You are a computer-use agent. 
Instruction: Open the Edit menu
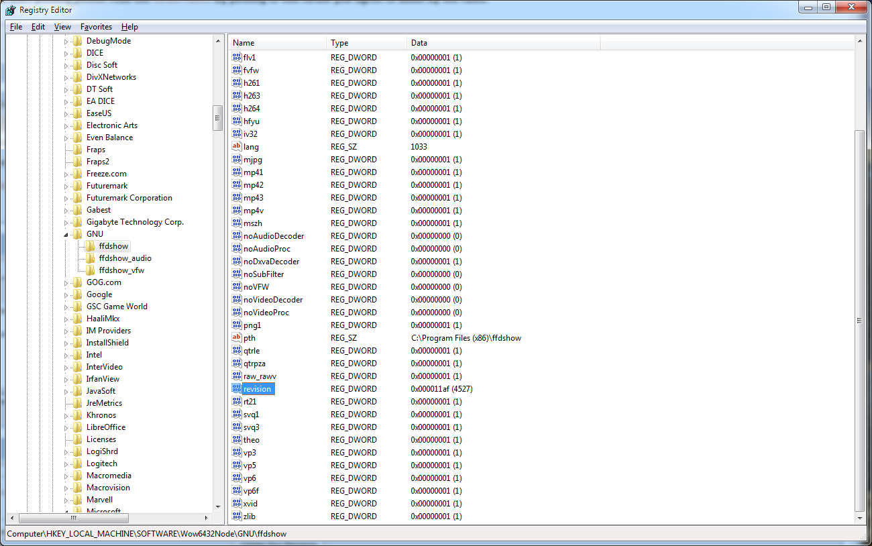click(x=38, y=27)
